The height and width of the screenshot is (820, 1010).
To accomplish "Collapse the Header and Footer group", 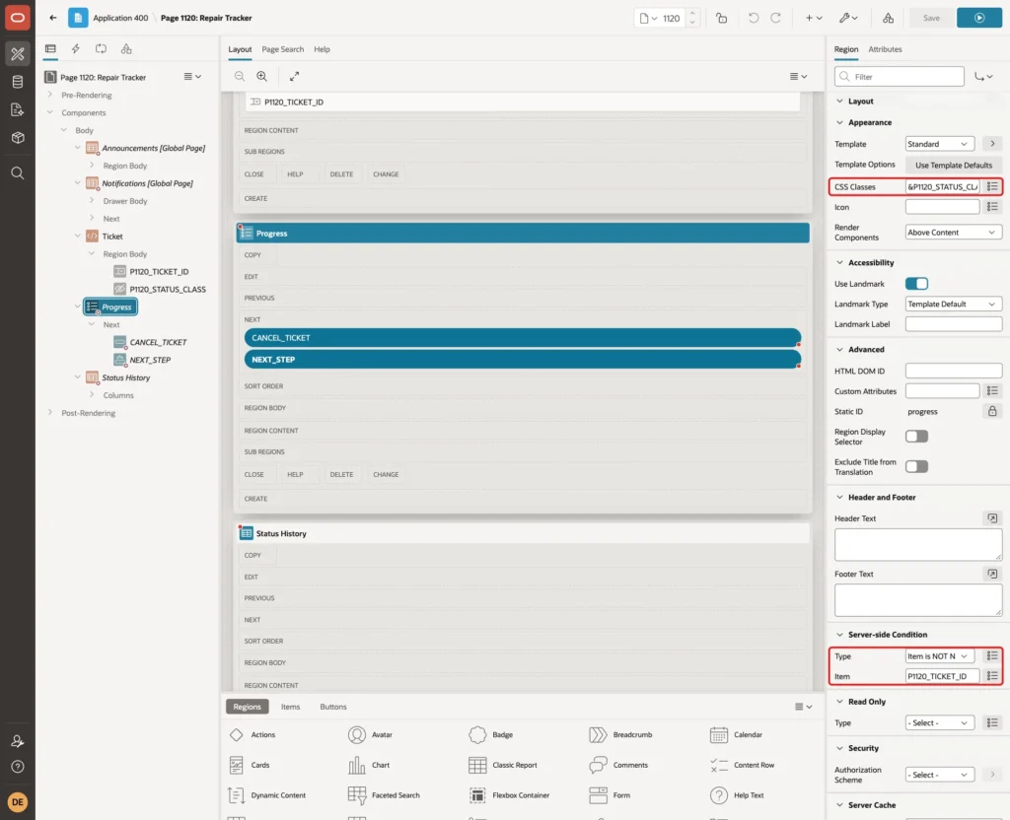I will 839,497.
